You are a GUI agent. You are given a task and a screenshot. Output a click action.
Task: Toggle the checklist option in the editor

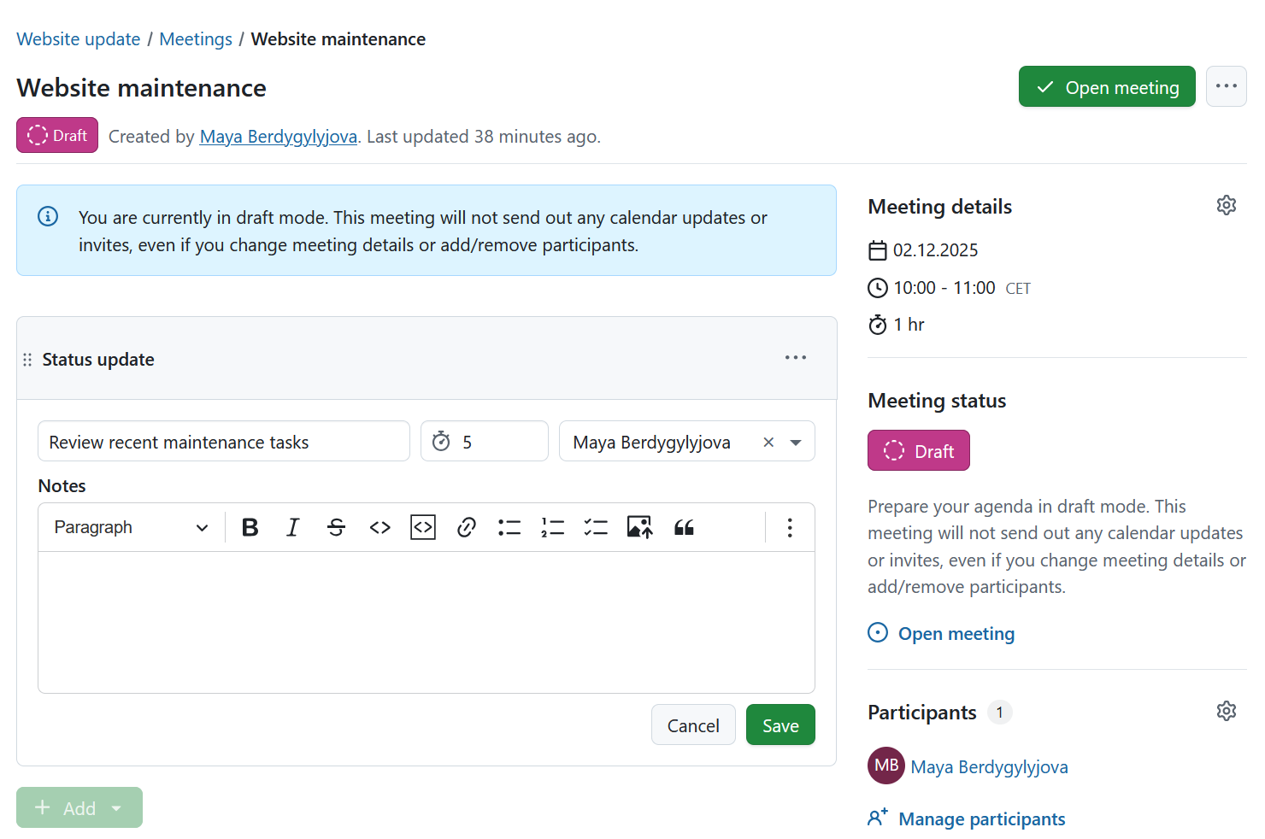click(596, 527)
